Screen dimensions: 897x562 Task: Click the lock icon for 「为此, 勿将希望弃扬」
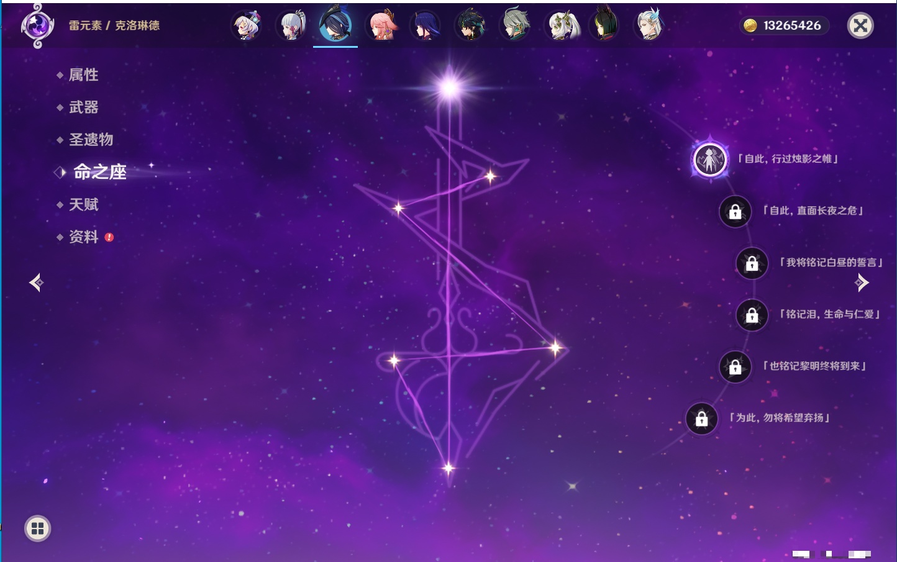point(701,419)
